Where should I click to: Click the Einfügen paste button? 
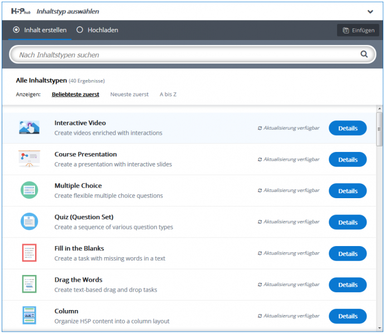pos(358,30)
